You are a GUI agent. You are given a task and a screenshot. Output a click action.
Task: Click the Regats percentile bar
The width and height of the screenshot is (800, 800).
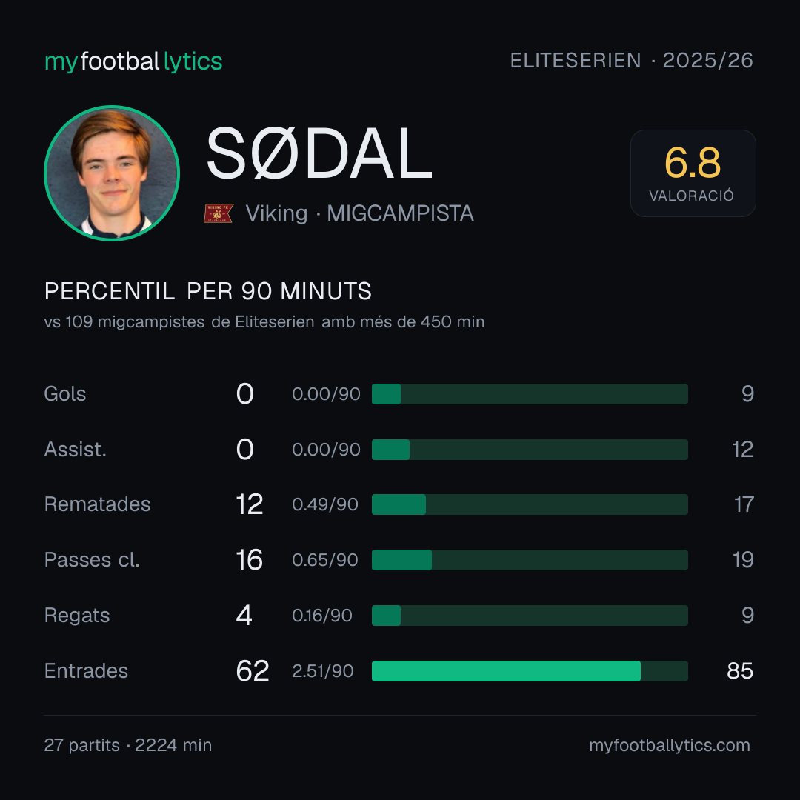[x=530, y=616]
